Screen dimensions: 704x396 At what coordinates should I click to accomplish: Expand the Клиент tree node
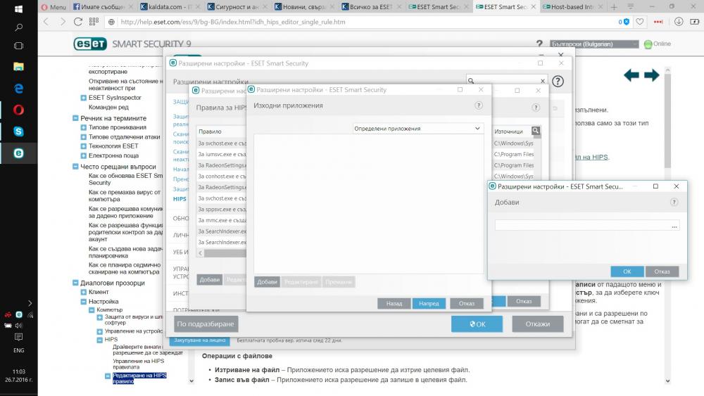(84, 292)
